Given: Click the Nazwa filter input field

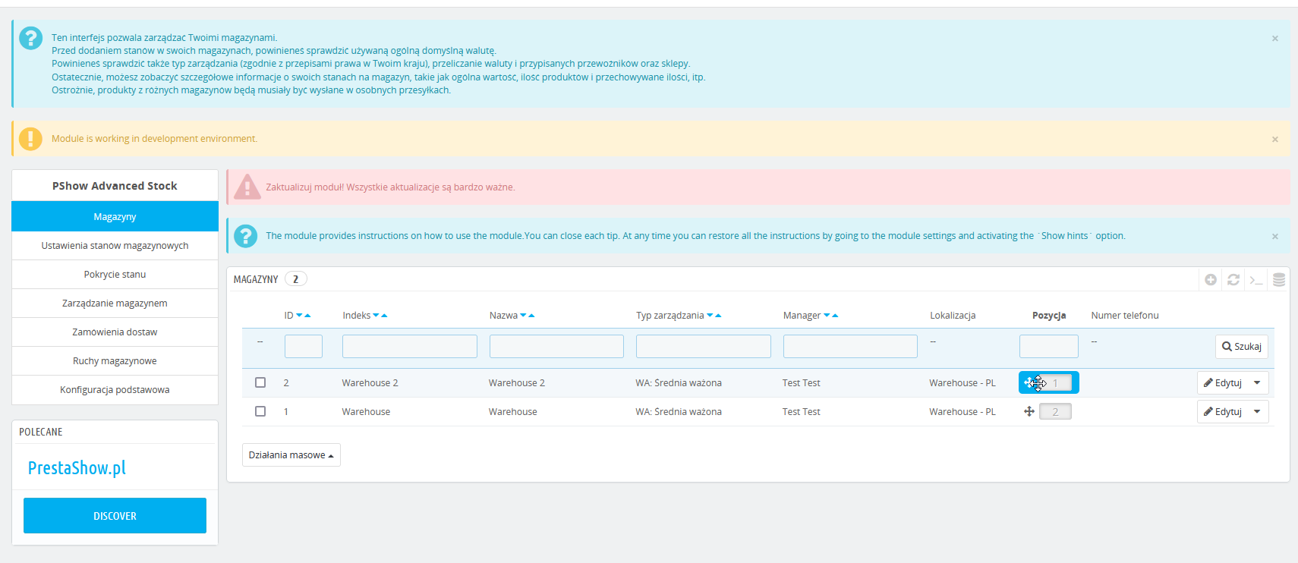Looking at the screenshot, I should coord(556,347).
